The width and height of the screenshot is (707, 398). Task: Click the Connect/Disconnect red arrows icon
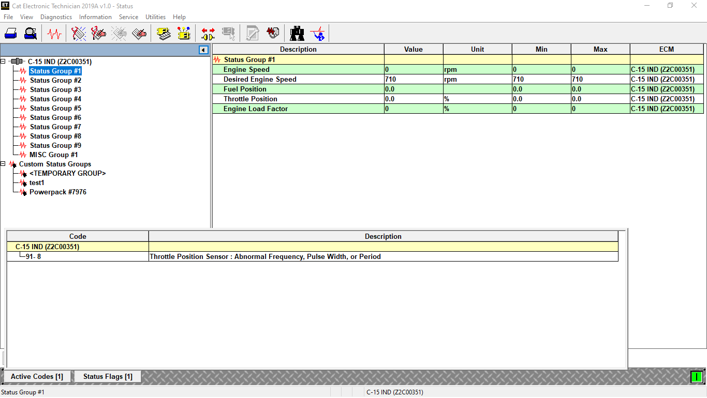[208, 34]
